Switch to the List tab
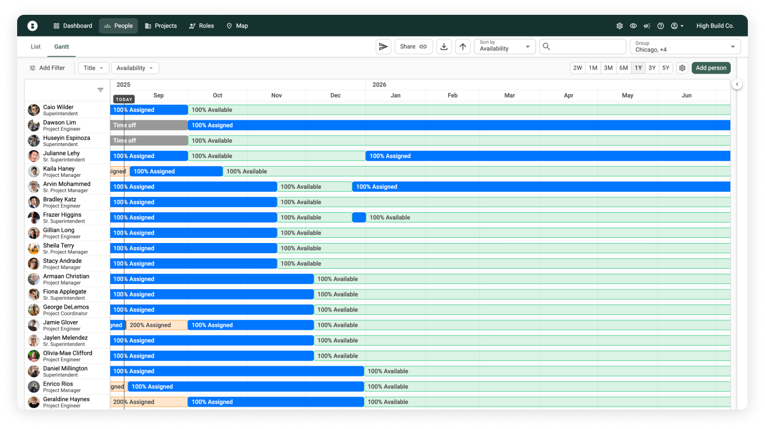This screenshot has width=765, height=429. click(x=35, y=47)
